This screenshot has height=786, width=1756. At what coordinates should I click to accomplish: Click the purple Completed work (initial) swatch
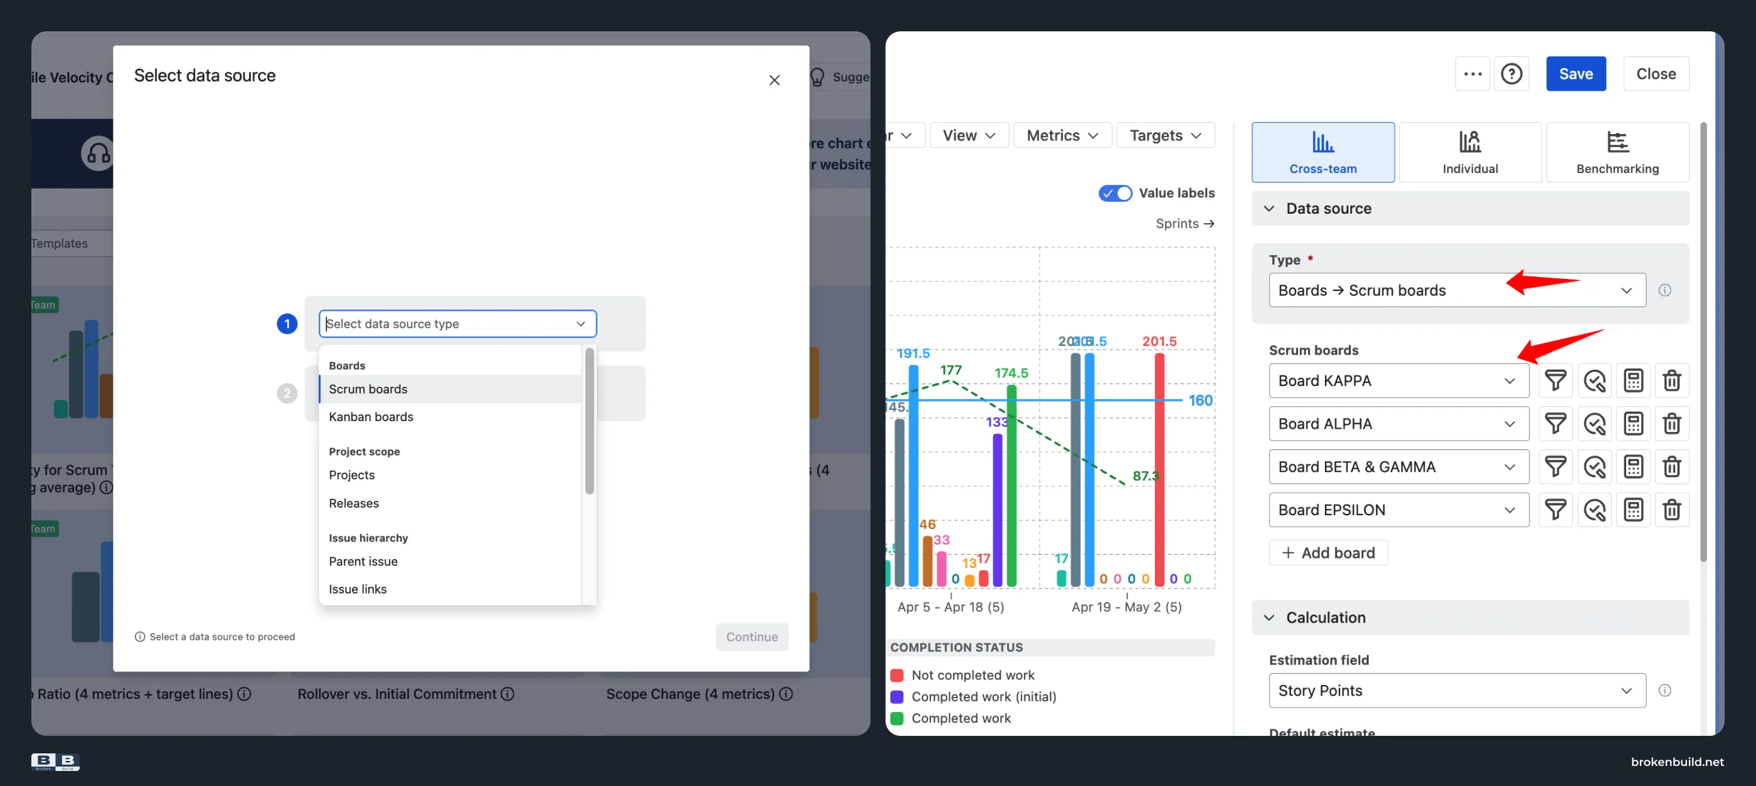click(897, 697)
